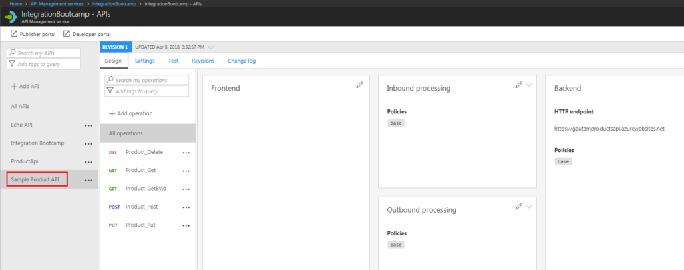This screenshot has height=270, width=684.
Task: Expand the Outbound processing chevron menu
Action: tap(529, 207)
